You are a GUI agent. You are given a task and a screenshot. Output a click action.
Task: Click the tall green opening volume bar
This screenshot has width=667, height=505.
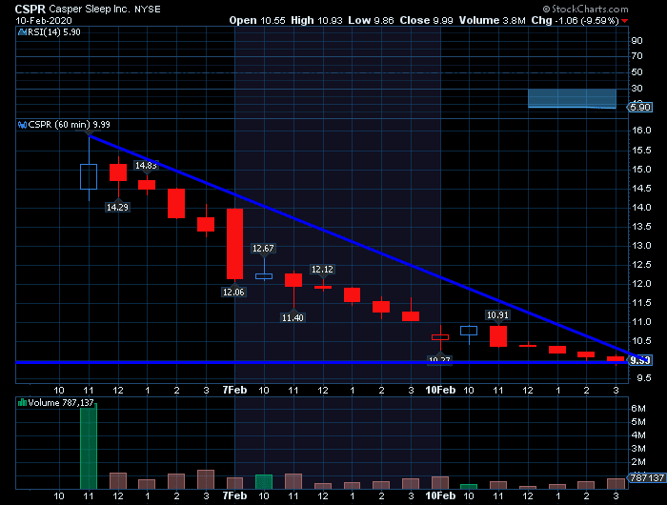coord(89,446)
